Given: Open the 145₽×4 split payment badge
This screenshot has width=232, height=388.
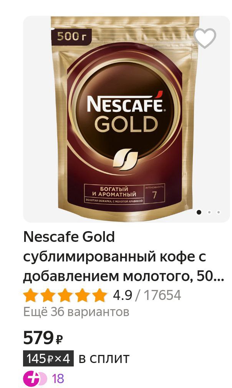Looking at the screenshot, I should coord(48,358).
